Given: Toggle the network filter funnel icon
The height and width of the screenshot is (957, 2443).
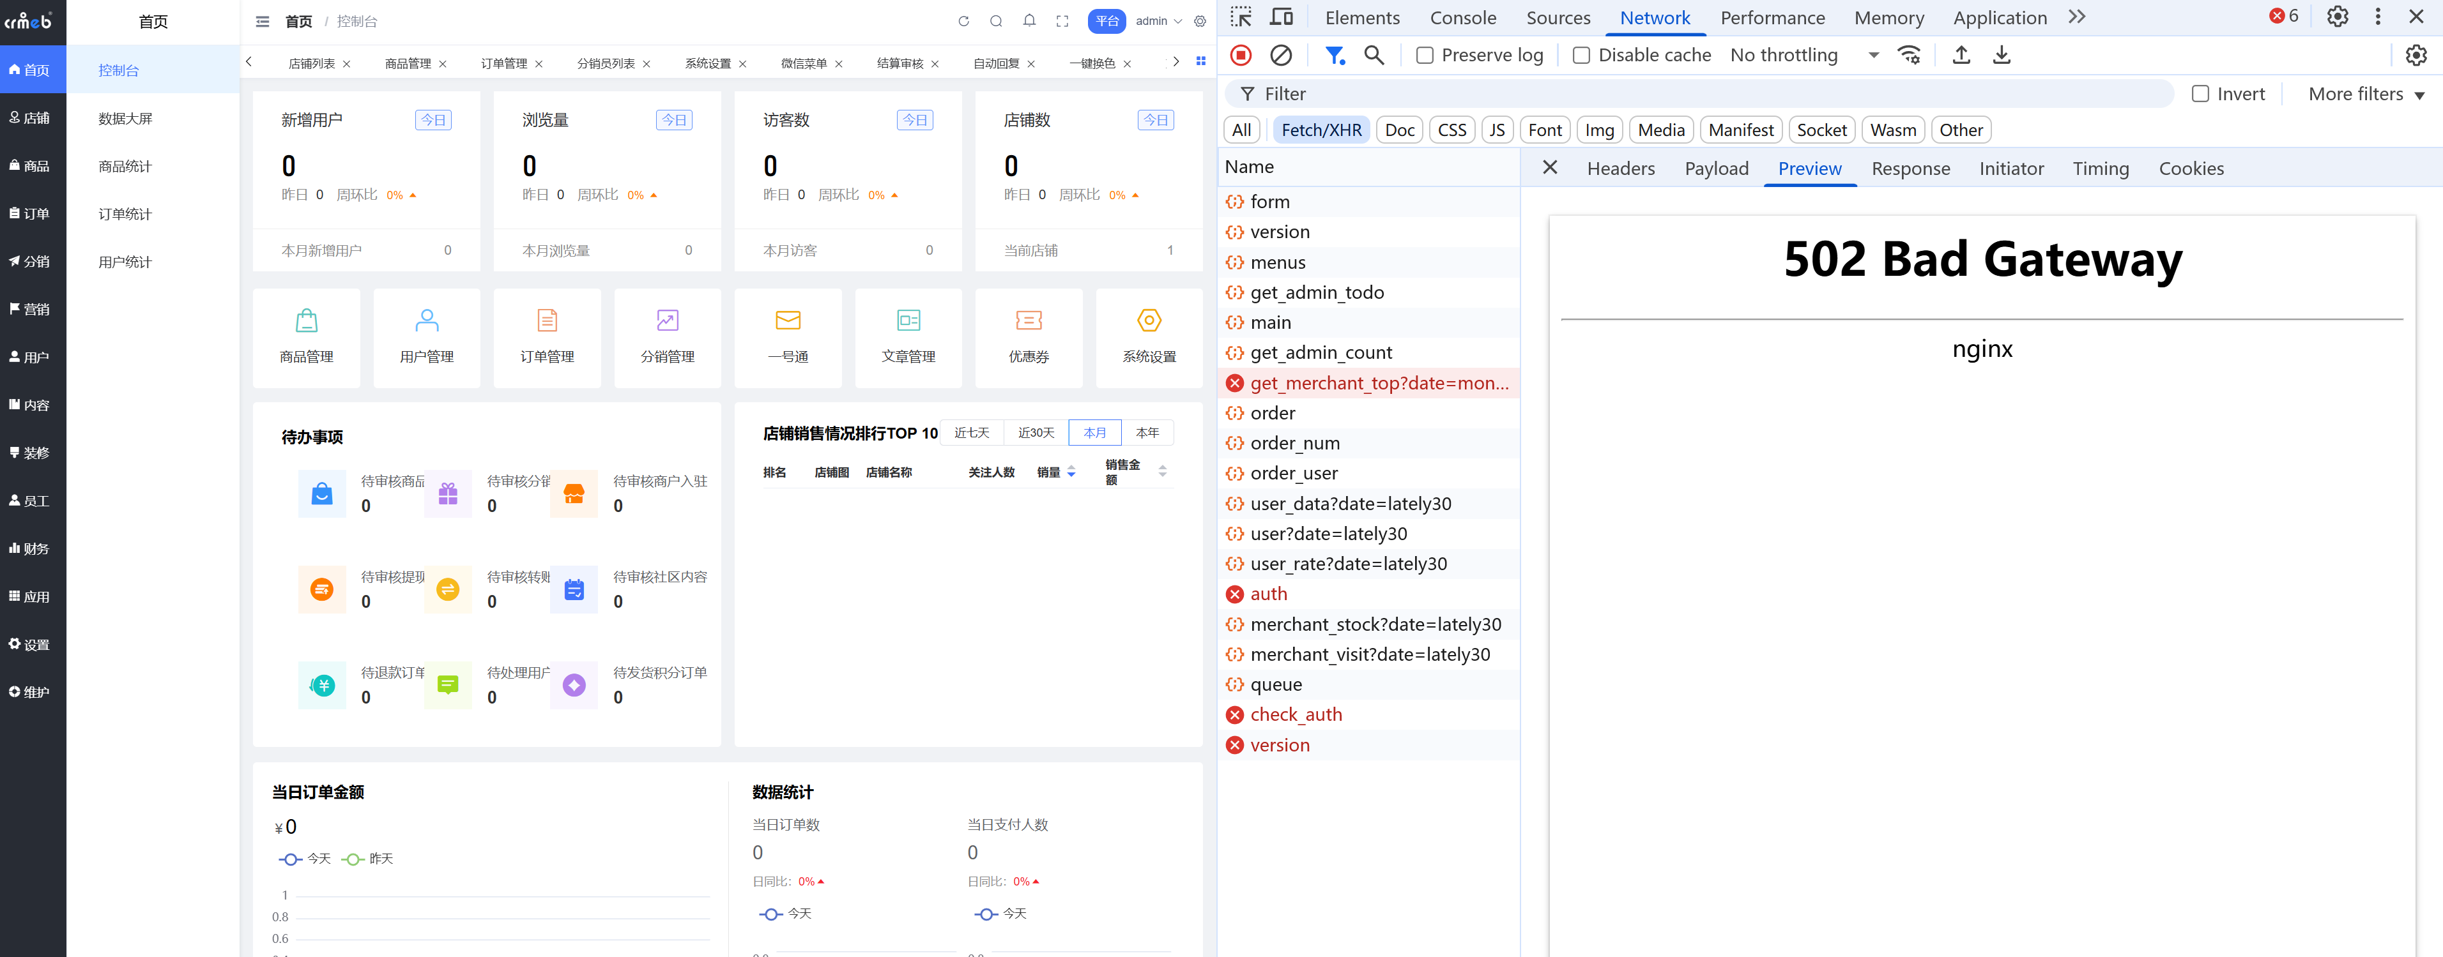Looking at the screenshot, I should pyautogui.click(x=1335, y=55).
